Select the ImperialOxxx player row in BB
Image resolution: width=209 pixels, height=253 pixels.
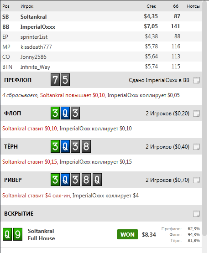coord(101,26)
